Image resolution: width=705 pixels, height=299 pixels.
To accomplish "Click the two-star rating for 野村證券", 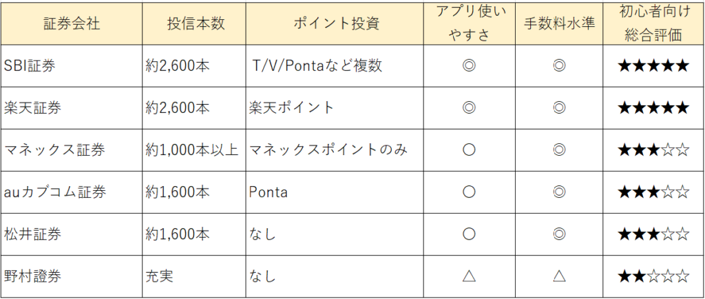I will (x=653, y=276).
